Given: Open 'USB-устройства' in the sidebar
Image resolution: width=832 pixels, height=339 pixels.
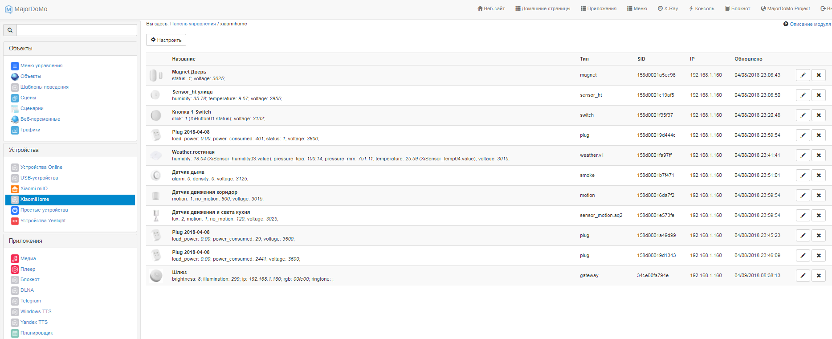Looking at the screenshot, I should 39,178.
